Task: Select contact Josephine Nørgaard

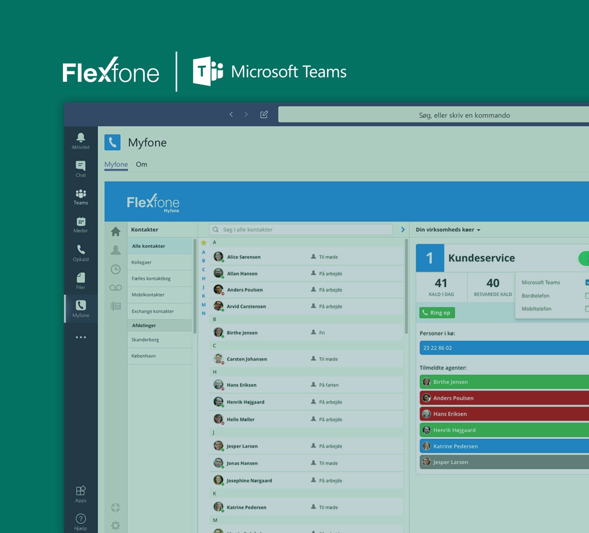Action: pos(307,481)
